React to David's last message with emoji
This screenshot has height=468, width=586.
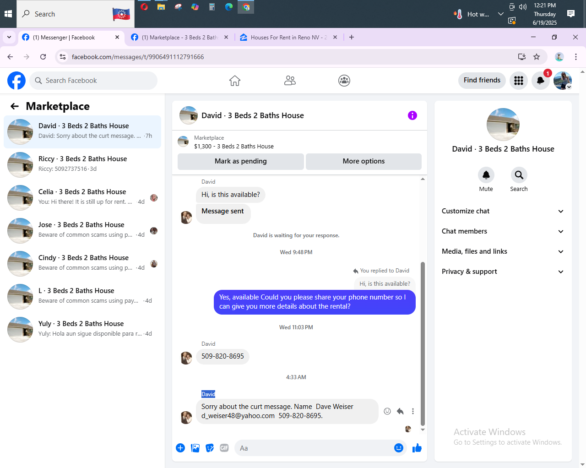[387, 411]
